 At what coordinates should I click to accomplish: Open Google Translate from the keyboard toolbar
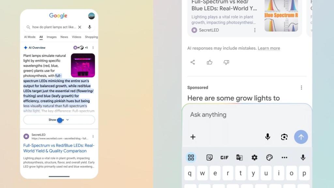point(239,157)
